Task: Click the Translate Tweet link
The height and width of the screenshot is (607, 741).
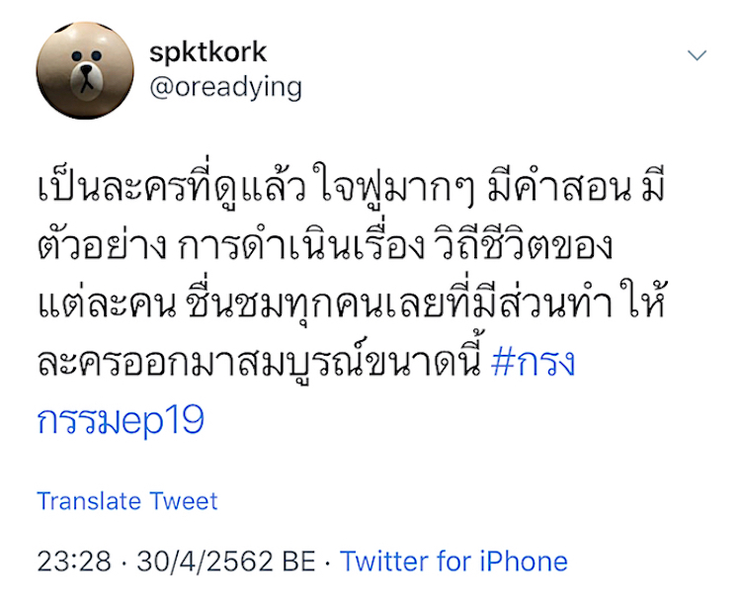Action: 127,501
